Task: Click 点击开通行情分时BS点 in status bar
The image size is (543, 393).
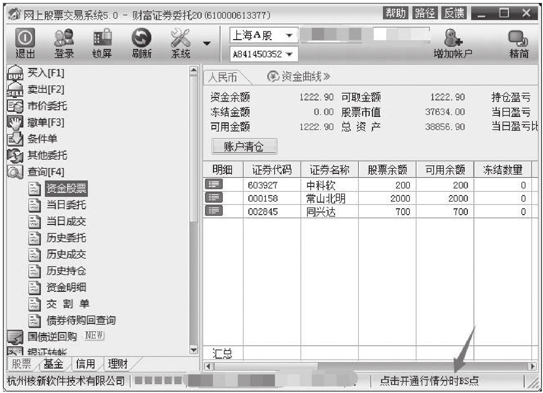Action: coord(429,381)
